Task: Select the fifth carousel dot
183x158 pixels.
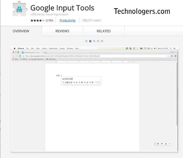Action: pyautogui.click(x=102, y=41)
